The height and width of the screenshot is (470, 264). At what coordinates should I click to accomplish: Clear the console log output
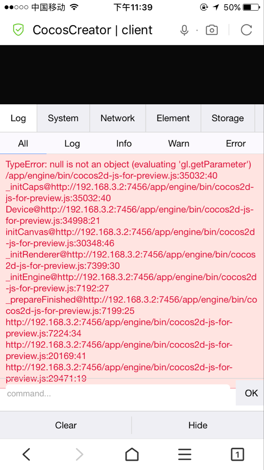click(66, 425)
